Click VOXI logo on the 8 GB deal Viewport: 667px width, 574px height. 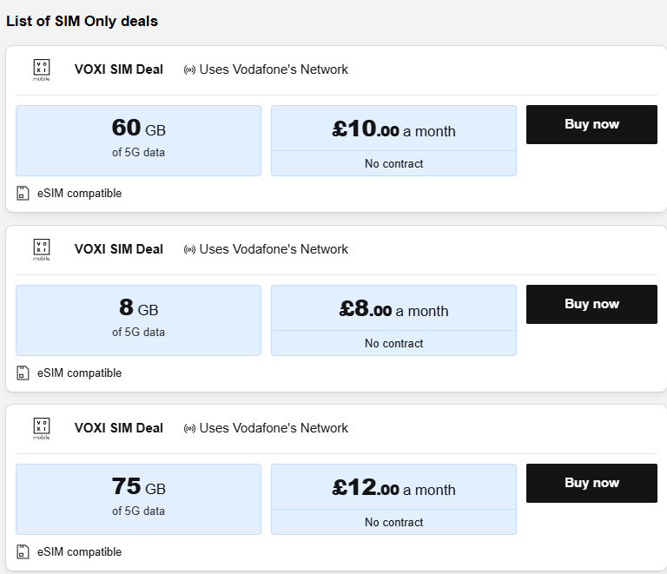click(42, 249)
